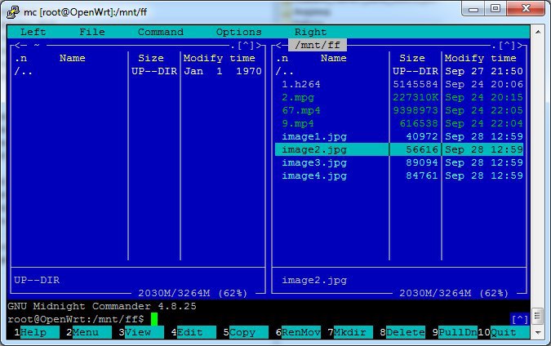Viewport: 551px width, 346px height.
Task: Click right panel history back arrow
Action: click(278, 46)
